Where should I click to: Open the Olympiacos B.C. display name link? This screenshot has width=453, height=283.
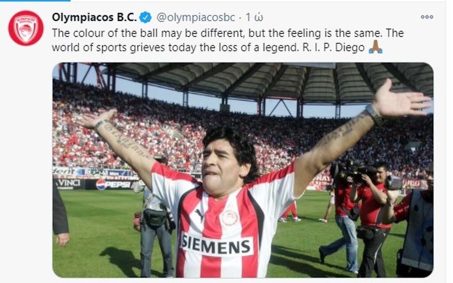click(94, 17)
